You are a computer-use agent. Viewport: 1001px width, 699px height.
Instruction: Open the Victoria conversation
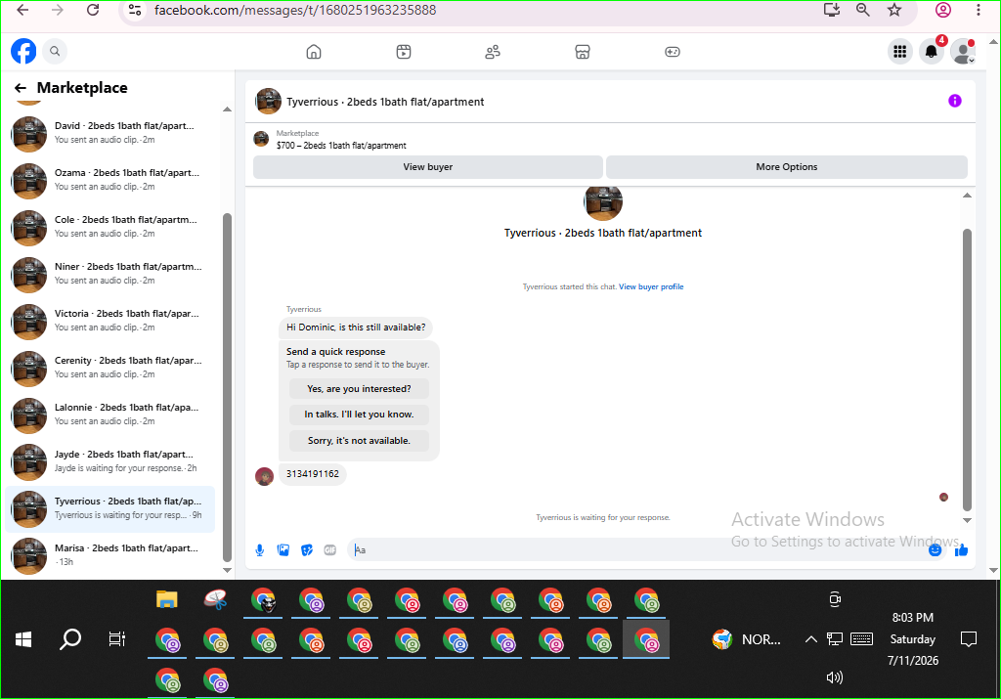(x=109, y=321)
